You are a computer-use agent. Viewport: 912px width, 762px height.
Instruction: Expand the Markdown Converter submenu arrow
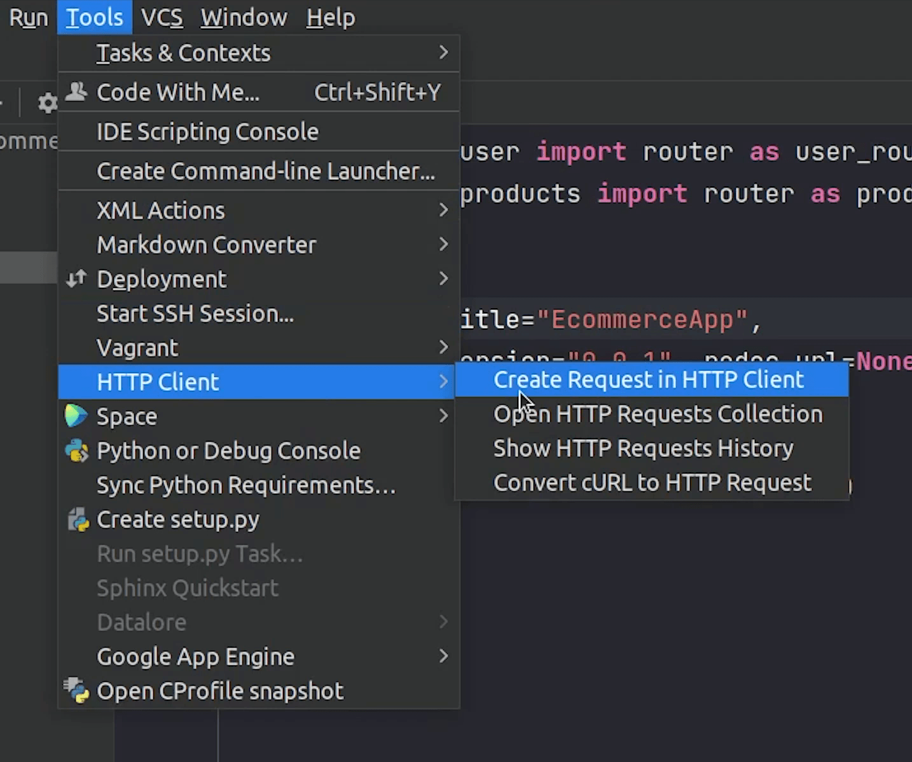point(443,245)
